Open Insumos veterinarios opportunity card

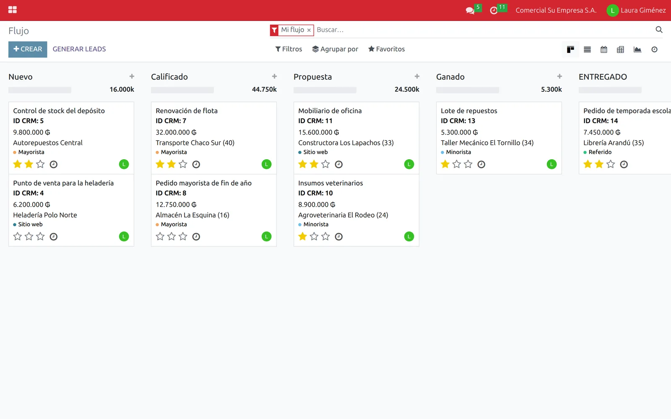pos(356,210)
